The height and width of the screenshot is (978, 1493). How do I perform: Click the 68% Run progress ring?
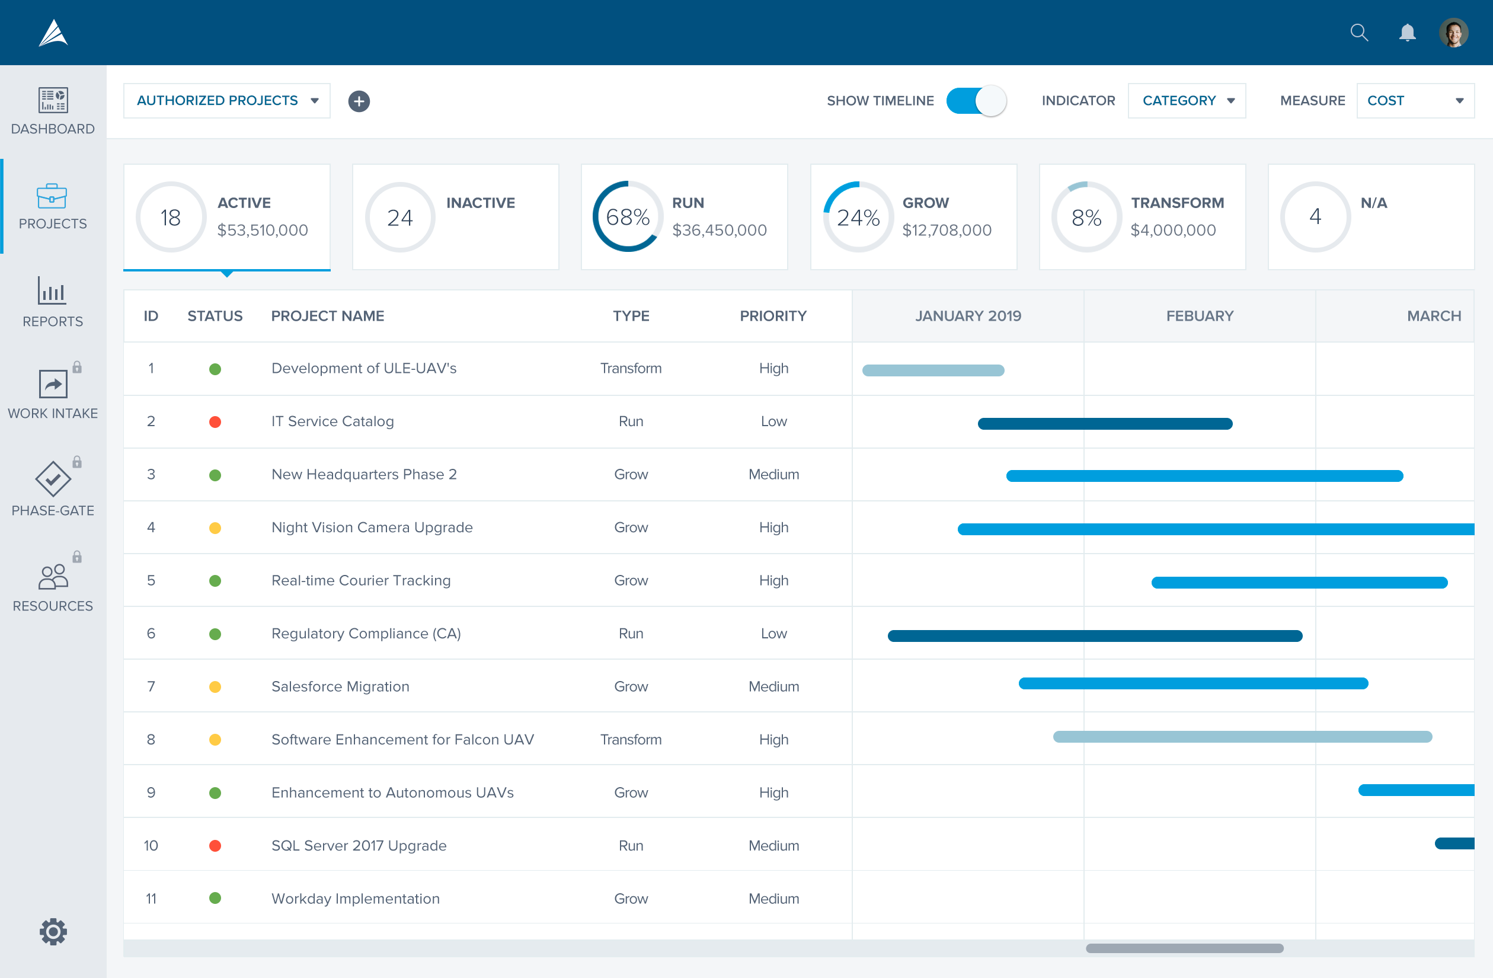[628, 217]
